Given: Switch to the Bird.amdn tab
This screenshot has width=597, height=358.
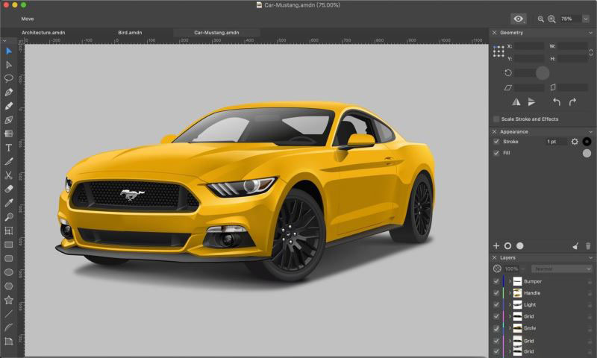Looking at the screenshot, I should 130,33.
